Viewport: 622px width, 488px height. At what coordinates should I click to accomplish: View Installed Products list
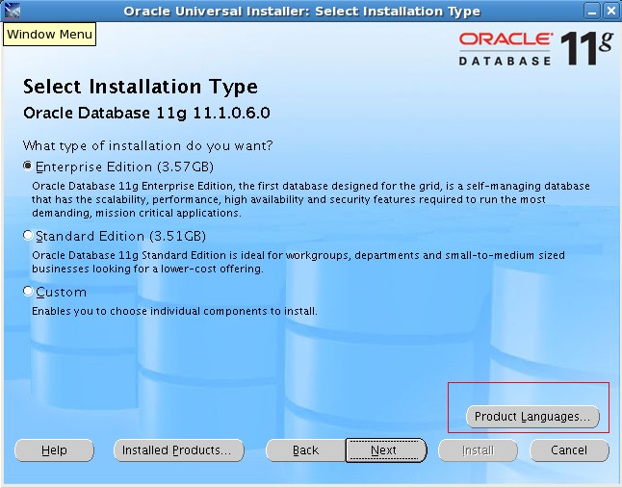point(179,450)
